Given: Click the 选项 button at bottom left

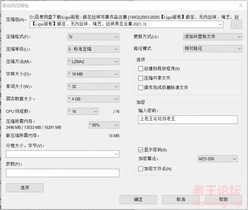Looking at the screenshot, I should tap(25, 188).
